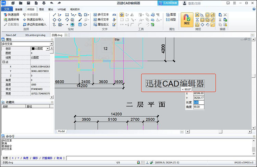Switch to the 输出 ribbon tab
This screenshot has height=167, width=257.
coord(51,9)
